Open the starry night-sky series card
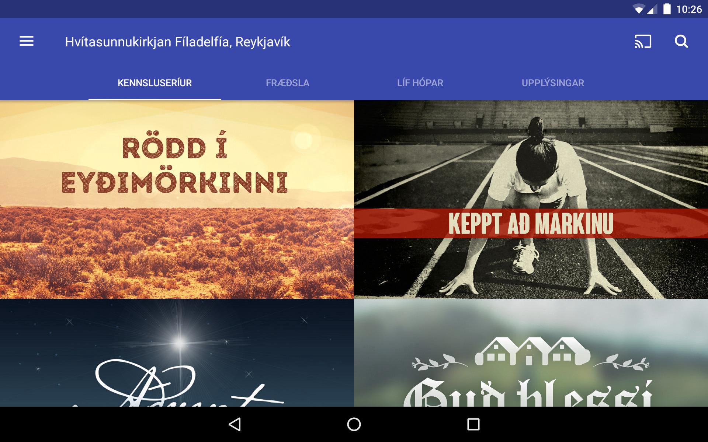 [177, 352]
